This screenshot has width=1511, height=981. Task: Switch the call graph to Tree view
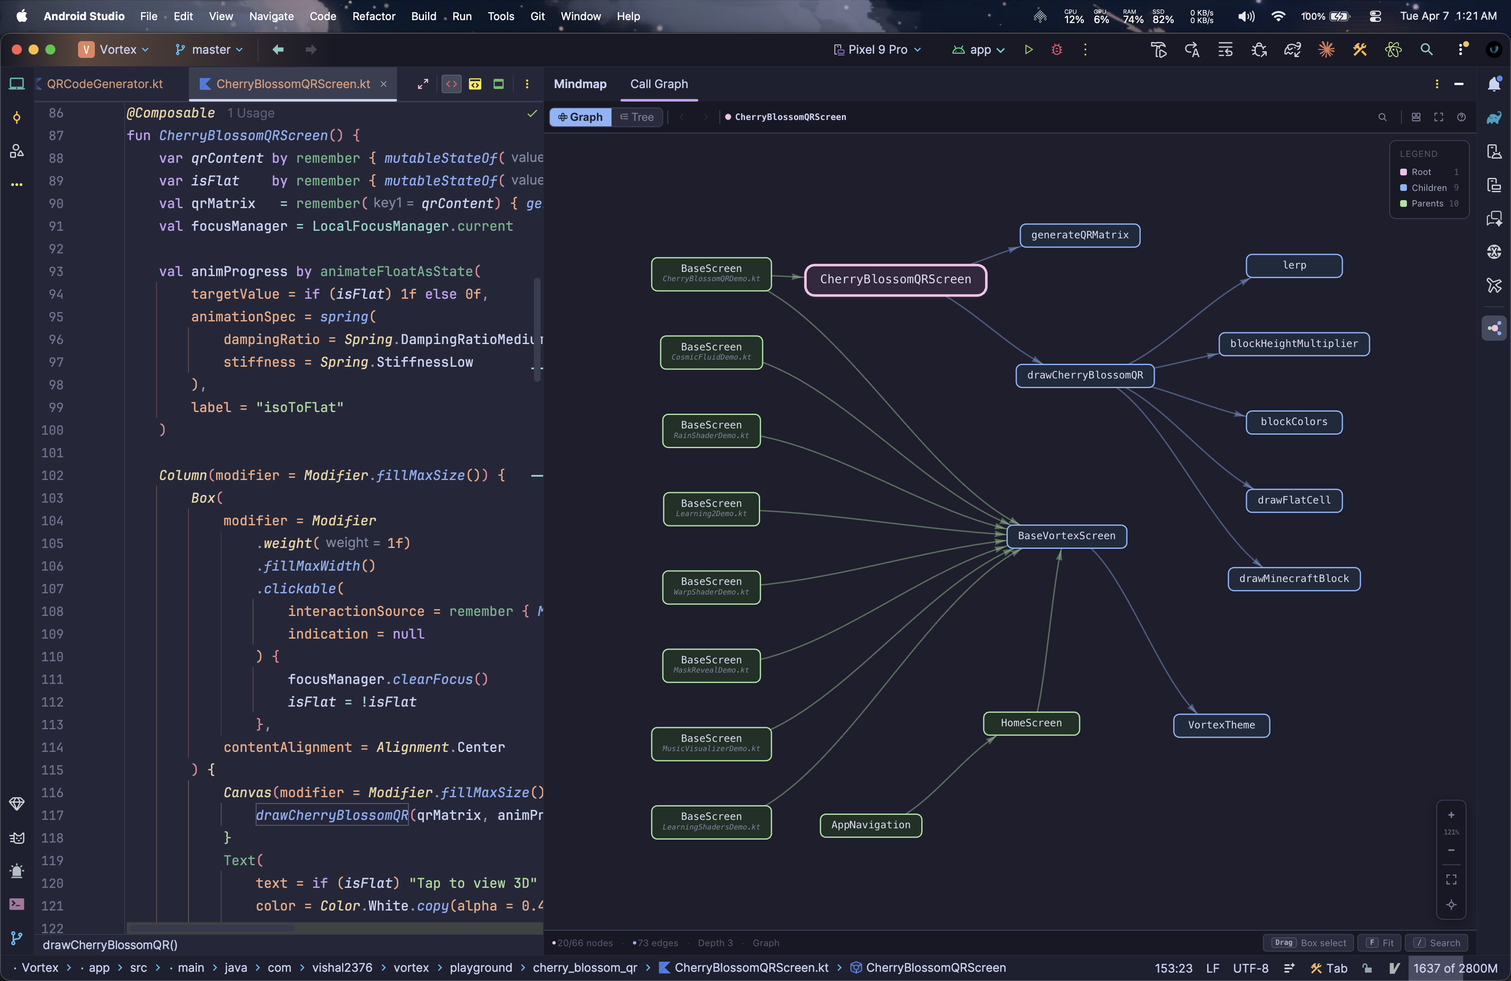click(638, 117)
